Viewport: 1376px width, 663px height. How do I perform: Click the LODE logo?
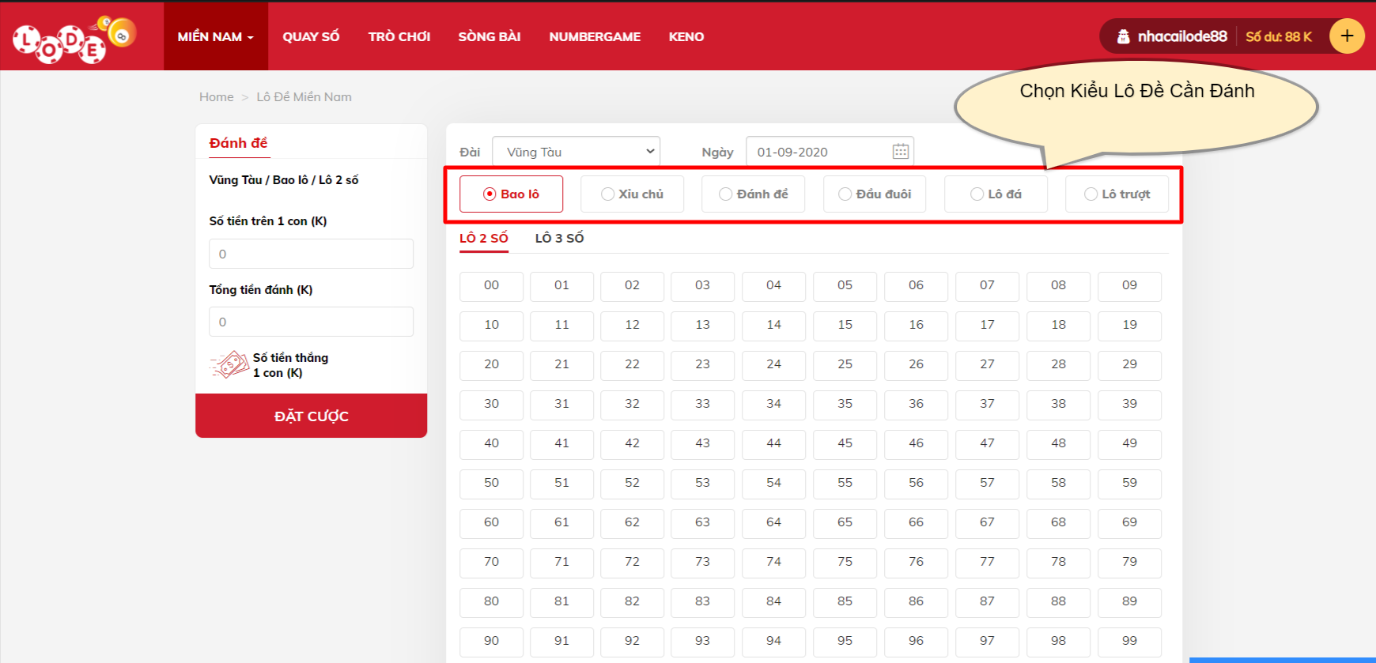[x=74, y=40]
